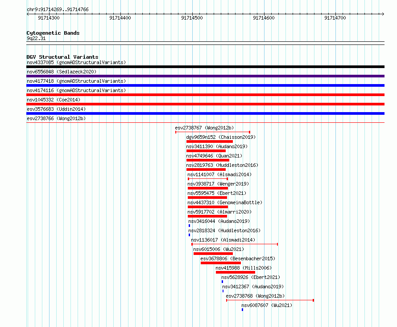Open nsv4174116 (gnomADStructuralVariants) label
The height and width of the screenshot is (327, 397).
click(76, 90)
